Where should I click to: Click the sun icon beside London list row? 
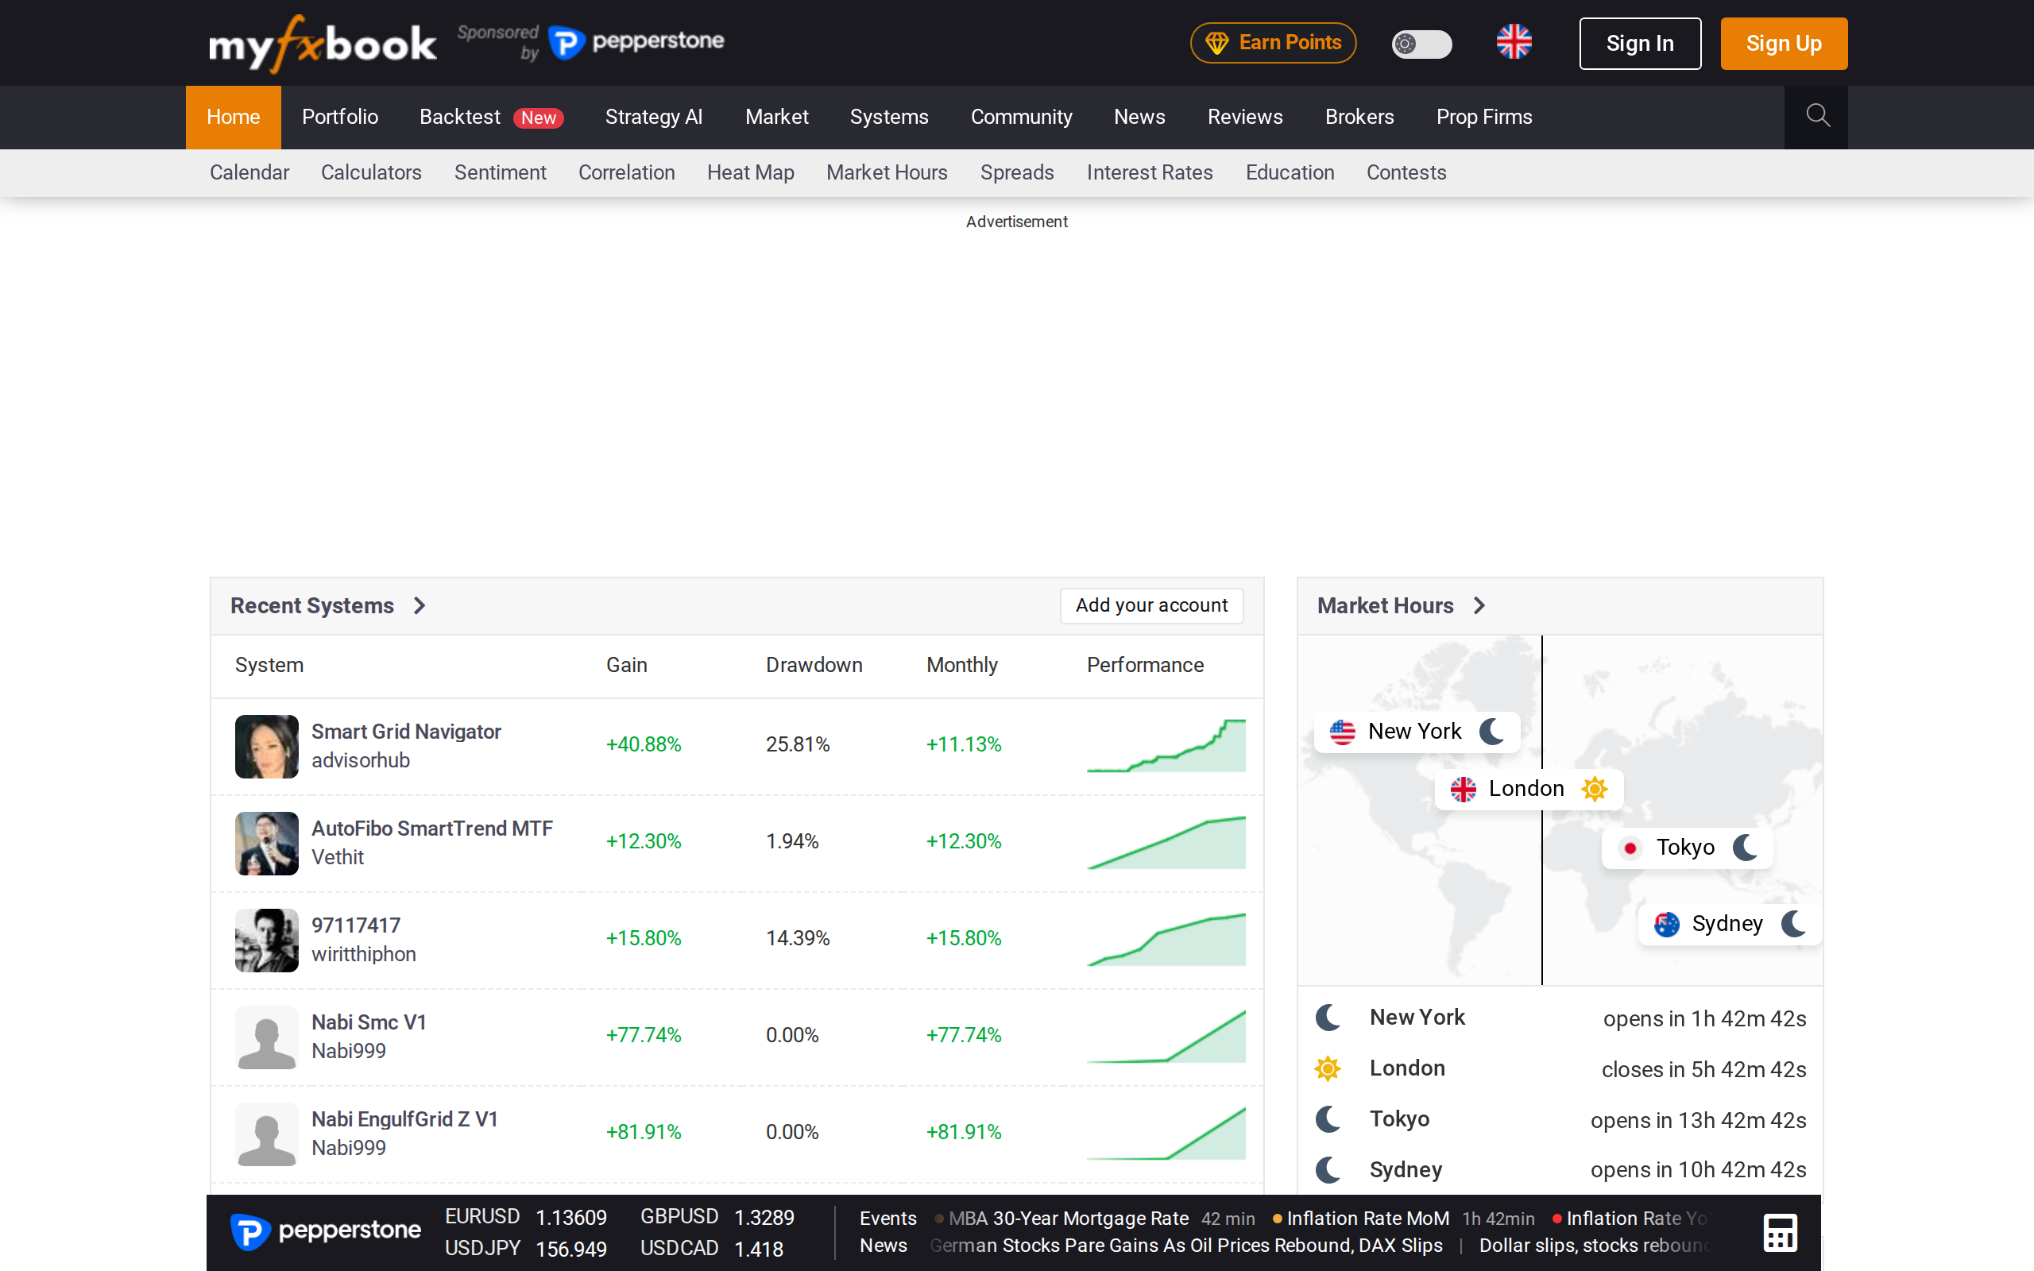pyautogui.click(x=1328, y=1068)
